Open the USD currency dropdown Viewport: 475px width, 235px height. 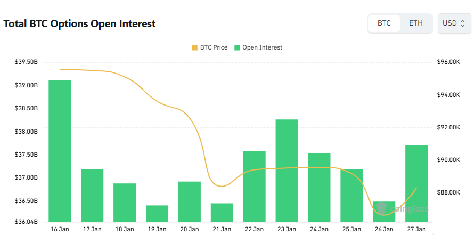click(454, 23)
